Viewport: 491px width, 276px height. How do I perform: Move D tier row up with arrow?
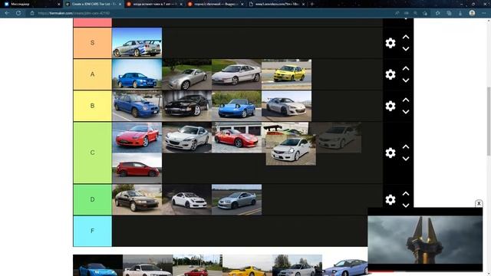point(406,194)
